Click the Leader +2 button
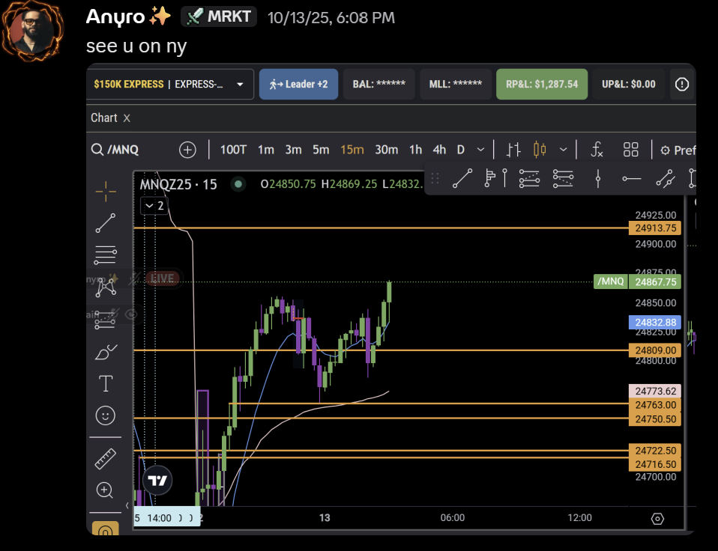Screen dimensions: 718x551 (298, 84)
